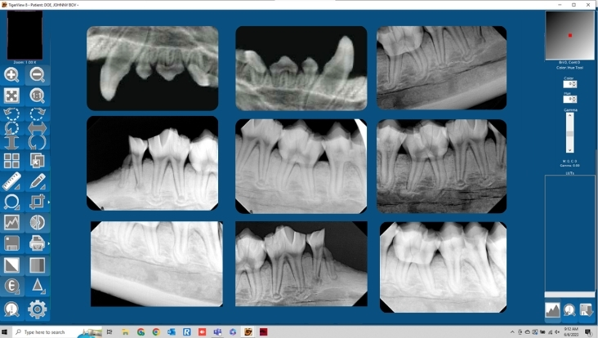
Task: Click the bottom-right download arrow icon
Action: (x=587, y=310)
